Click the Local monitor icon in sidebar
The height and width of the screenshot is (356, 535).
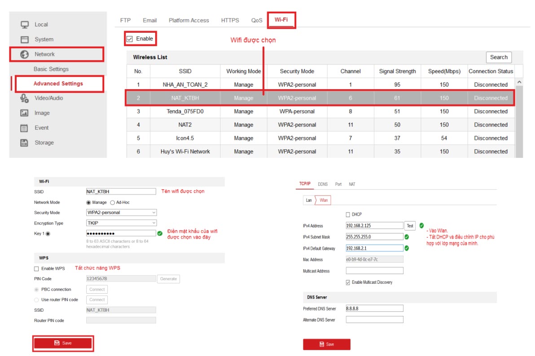click(25, 25)
